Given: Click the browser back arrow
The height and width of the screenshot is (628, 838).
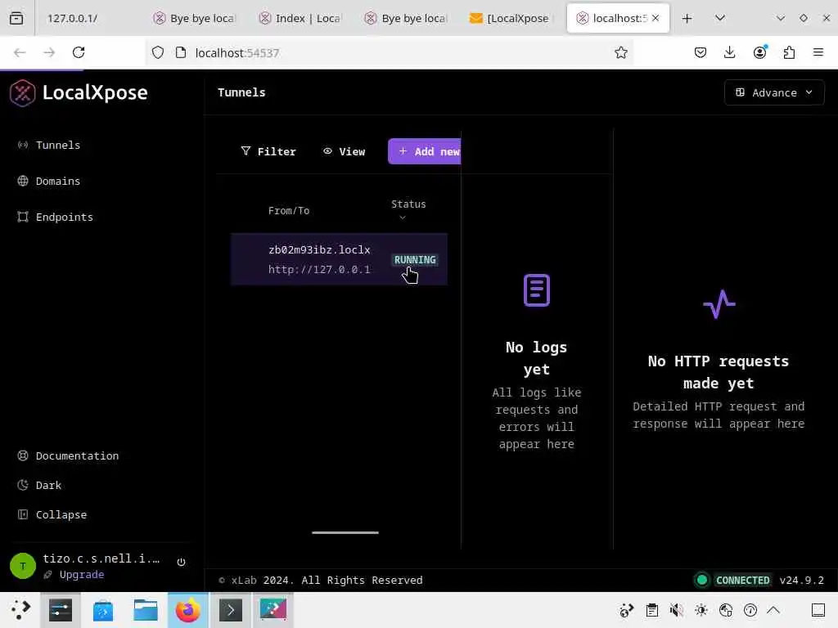Looking at the screenshot, I should point(20,52).
